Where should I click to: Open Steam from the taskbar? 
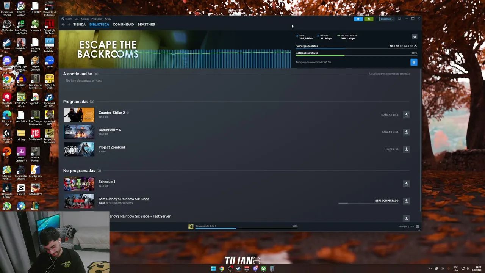238,268
